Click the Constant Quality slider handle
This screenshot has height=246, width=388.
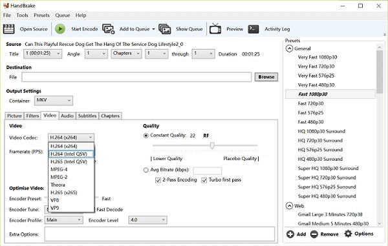212,145
